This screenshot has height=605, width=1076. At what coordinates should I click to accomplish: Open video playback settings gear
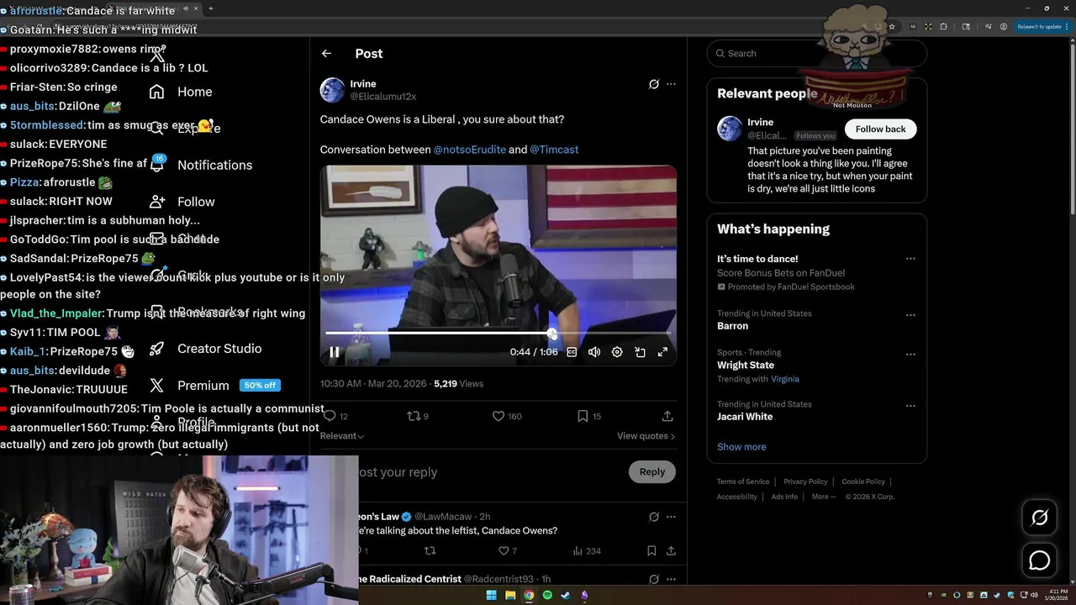(x=617, y=352)
